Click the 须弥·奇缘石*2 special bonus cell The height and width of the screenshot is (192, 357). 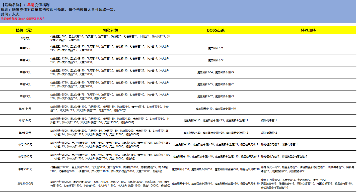[308, 133]
